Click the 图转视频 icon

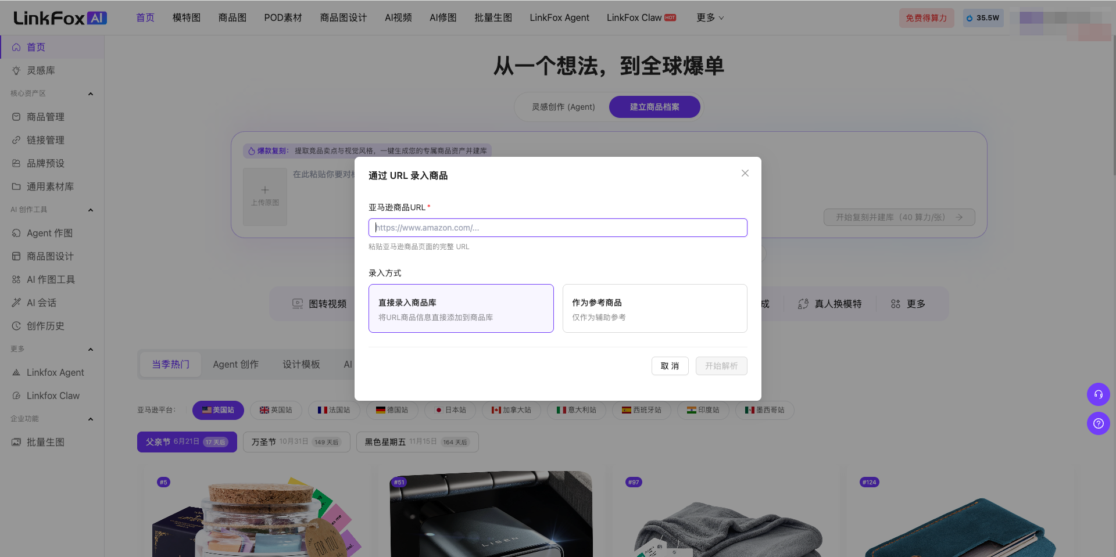tap(298, 304)
